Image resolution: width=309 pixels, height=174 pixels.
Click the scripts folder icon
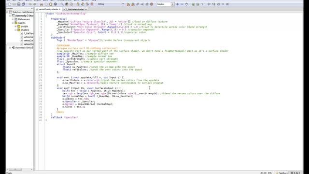click(x=19, y=26)
